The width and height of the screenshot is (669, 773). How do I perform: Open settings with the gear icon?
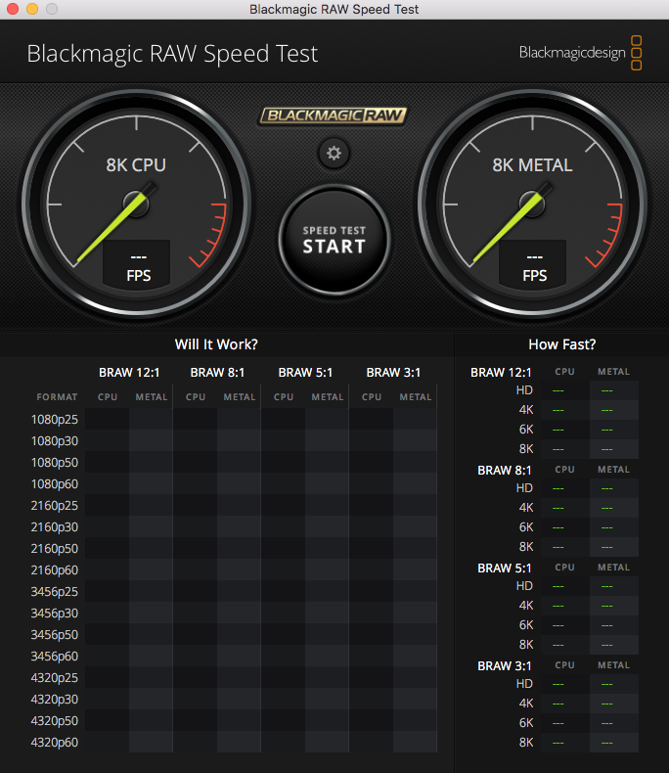334,154
